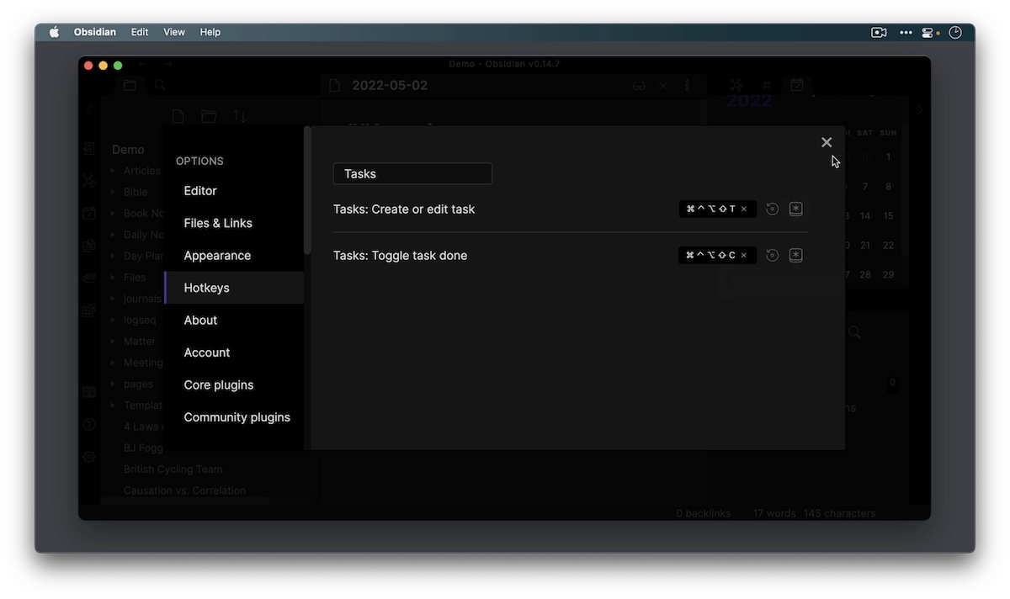Open graph view from the left ribbon
The height and width of the screenshot is (599, 1010).
(x=89, y=181)
